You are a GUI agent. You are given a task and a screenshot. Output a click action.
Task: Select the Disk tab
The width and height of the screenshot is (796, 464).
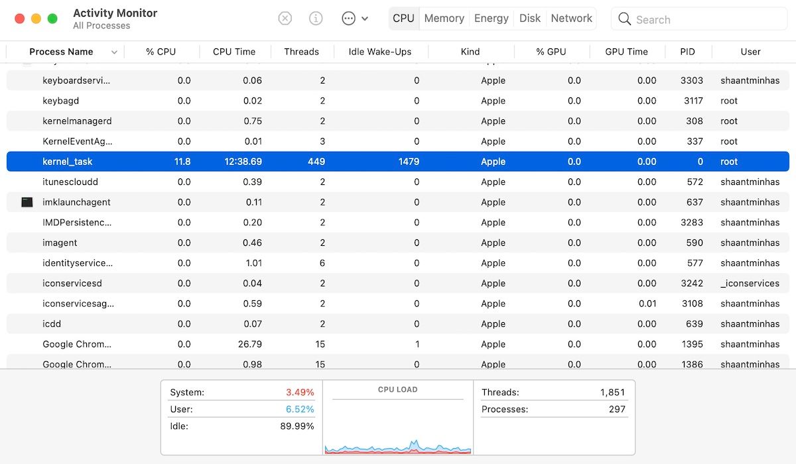(530, 19)
